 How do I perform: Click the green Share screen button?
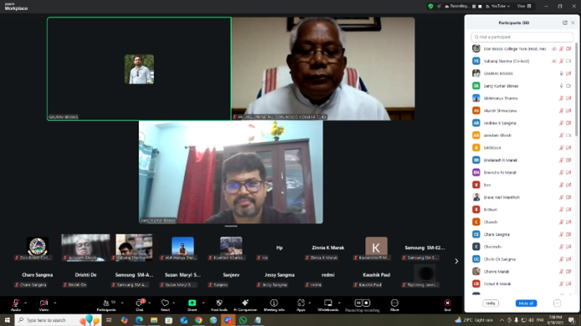pos(192,305)
